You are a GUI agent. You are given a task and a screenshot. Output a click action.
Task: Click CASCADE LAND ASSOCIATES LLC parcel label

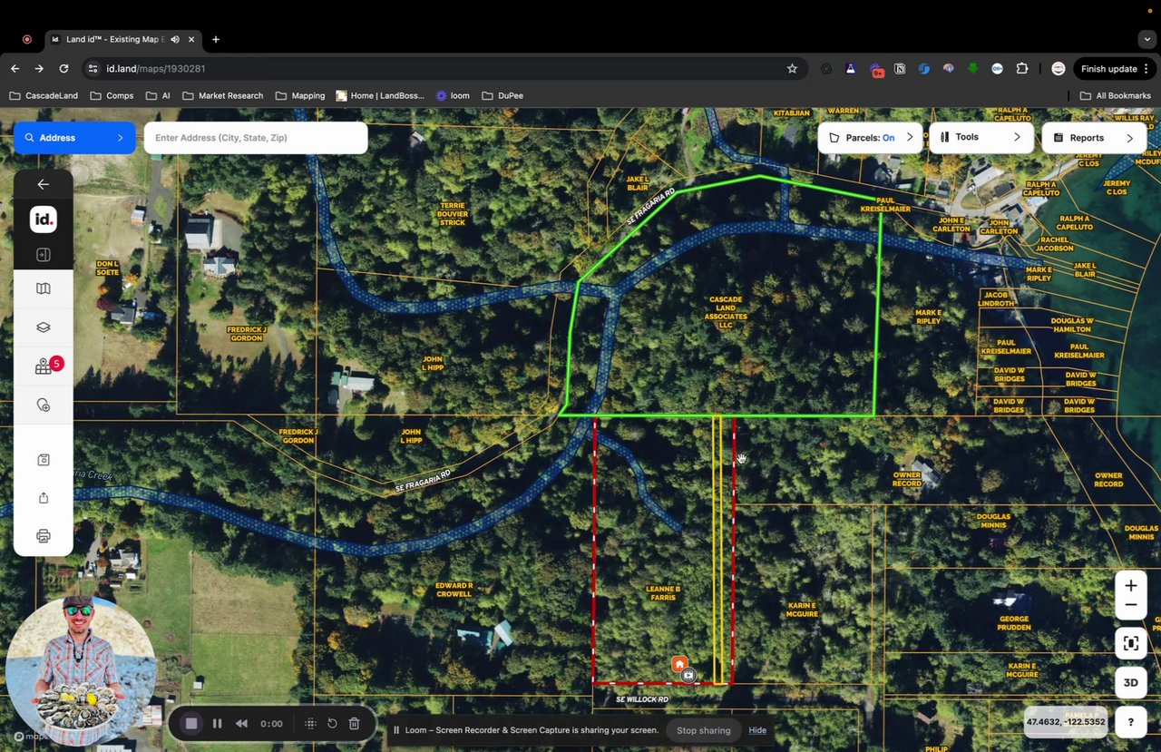pyautogui.click(x=726, y=312)
